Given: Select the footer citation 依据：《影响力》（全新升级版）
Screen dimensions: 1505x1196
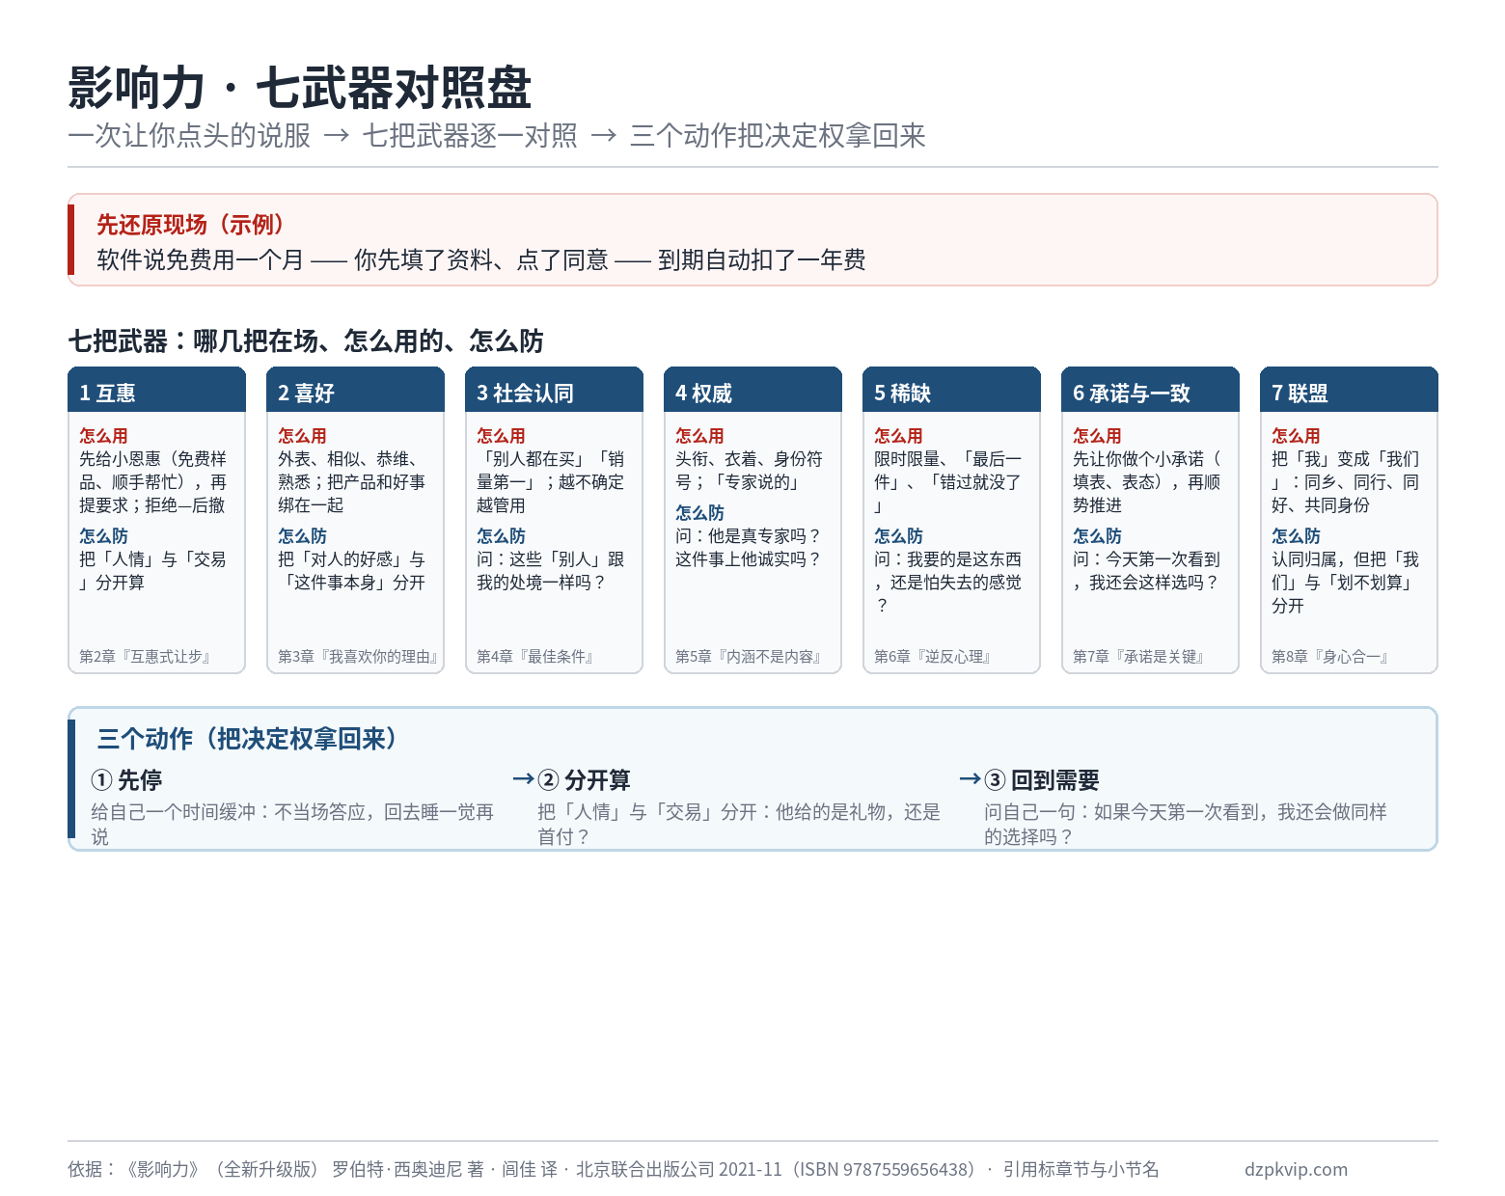Looking at the screenshot, I should point(614,1169).
